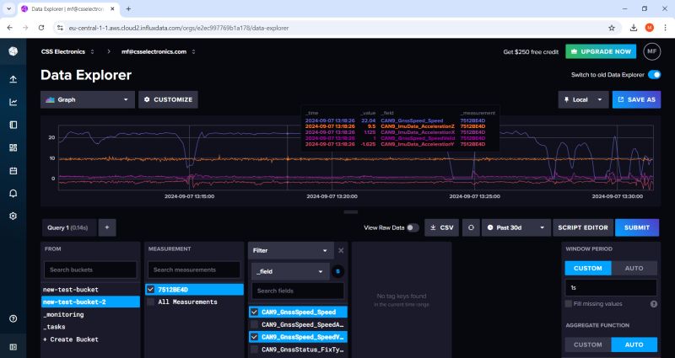Select the Query 1 tab

coord(69,227)
